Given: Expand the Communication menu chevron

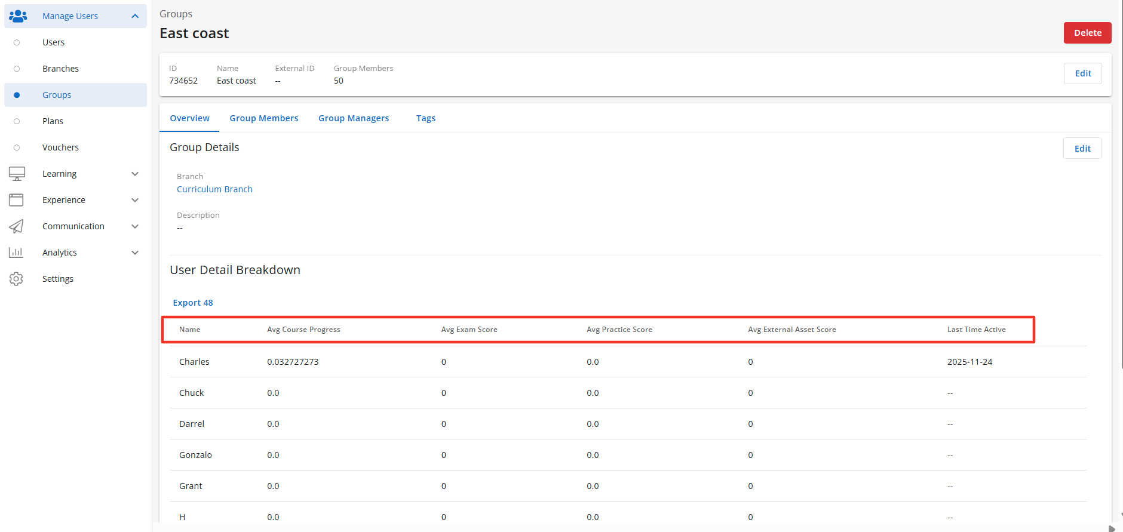Looking at the screenshot, I should point(135,226).
